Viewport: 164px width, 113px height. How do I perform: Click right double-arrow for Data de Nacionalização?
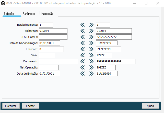click(x=91, y=43)
